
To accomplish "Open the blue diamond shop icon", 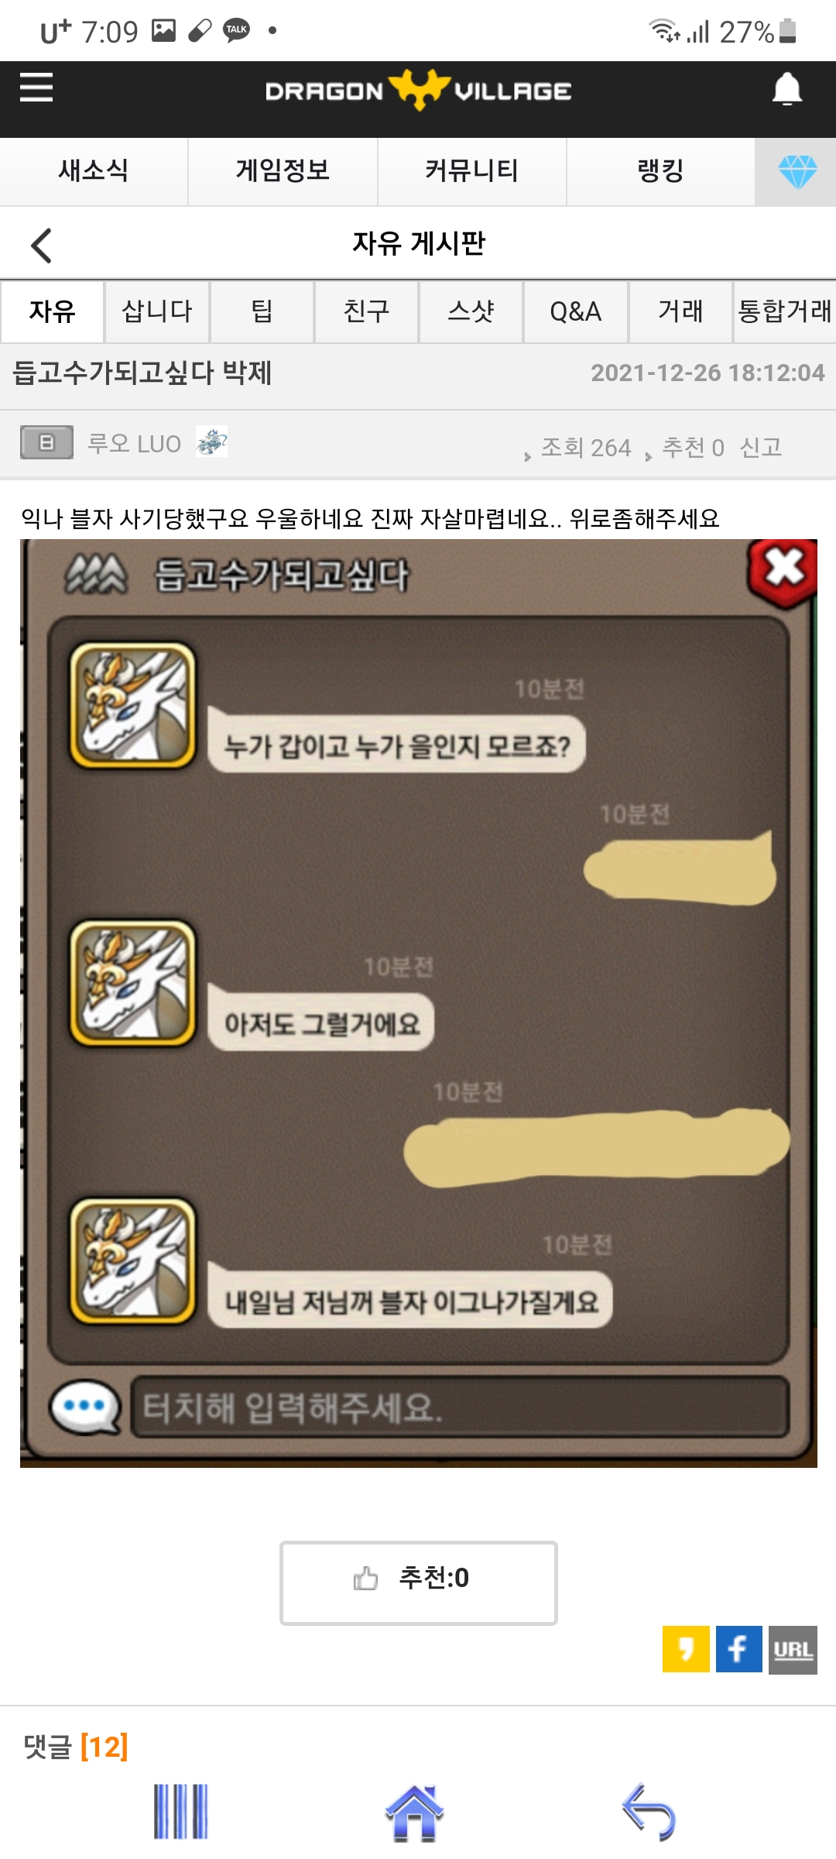I will [x=797, y=172].
